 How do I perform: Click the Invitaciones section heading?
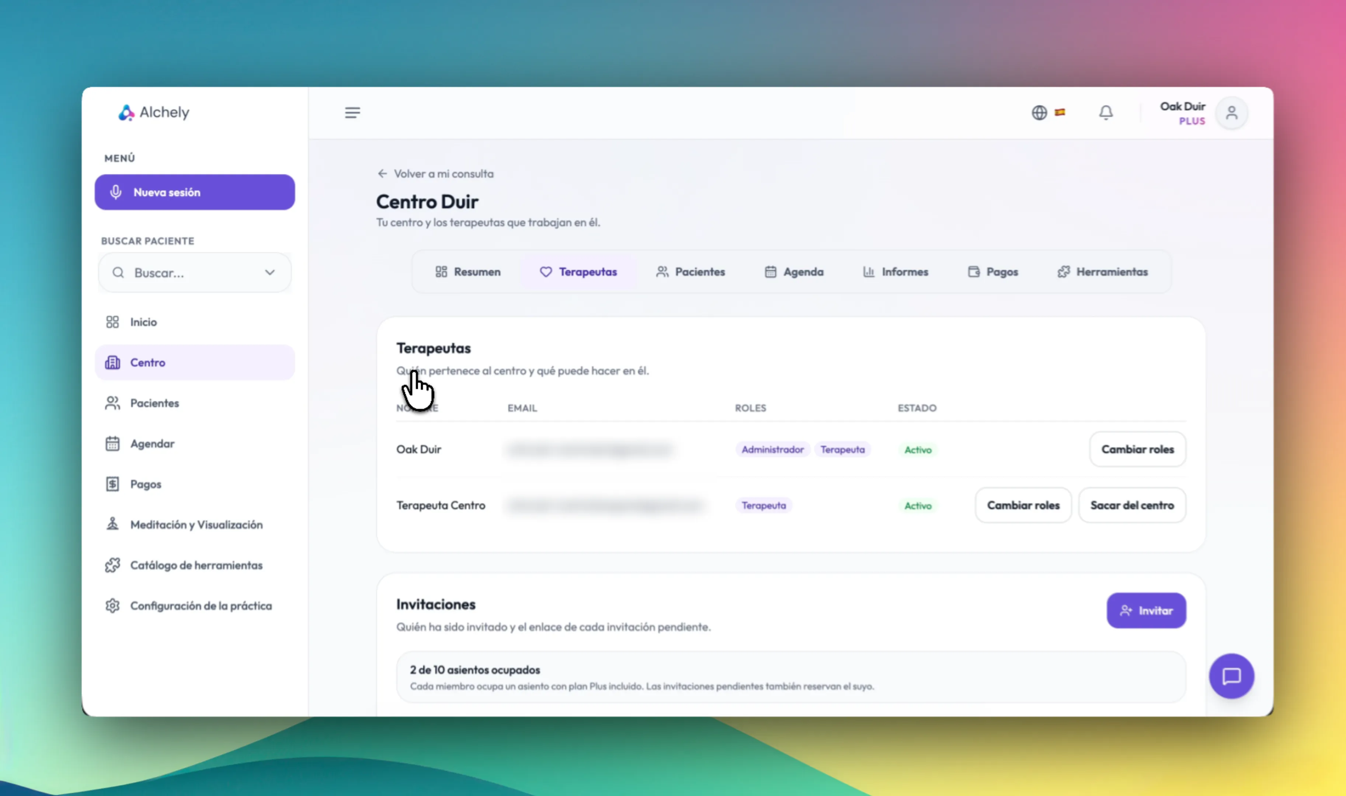tap(436, 604)
